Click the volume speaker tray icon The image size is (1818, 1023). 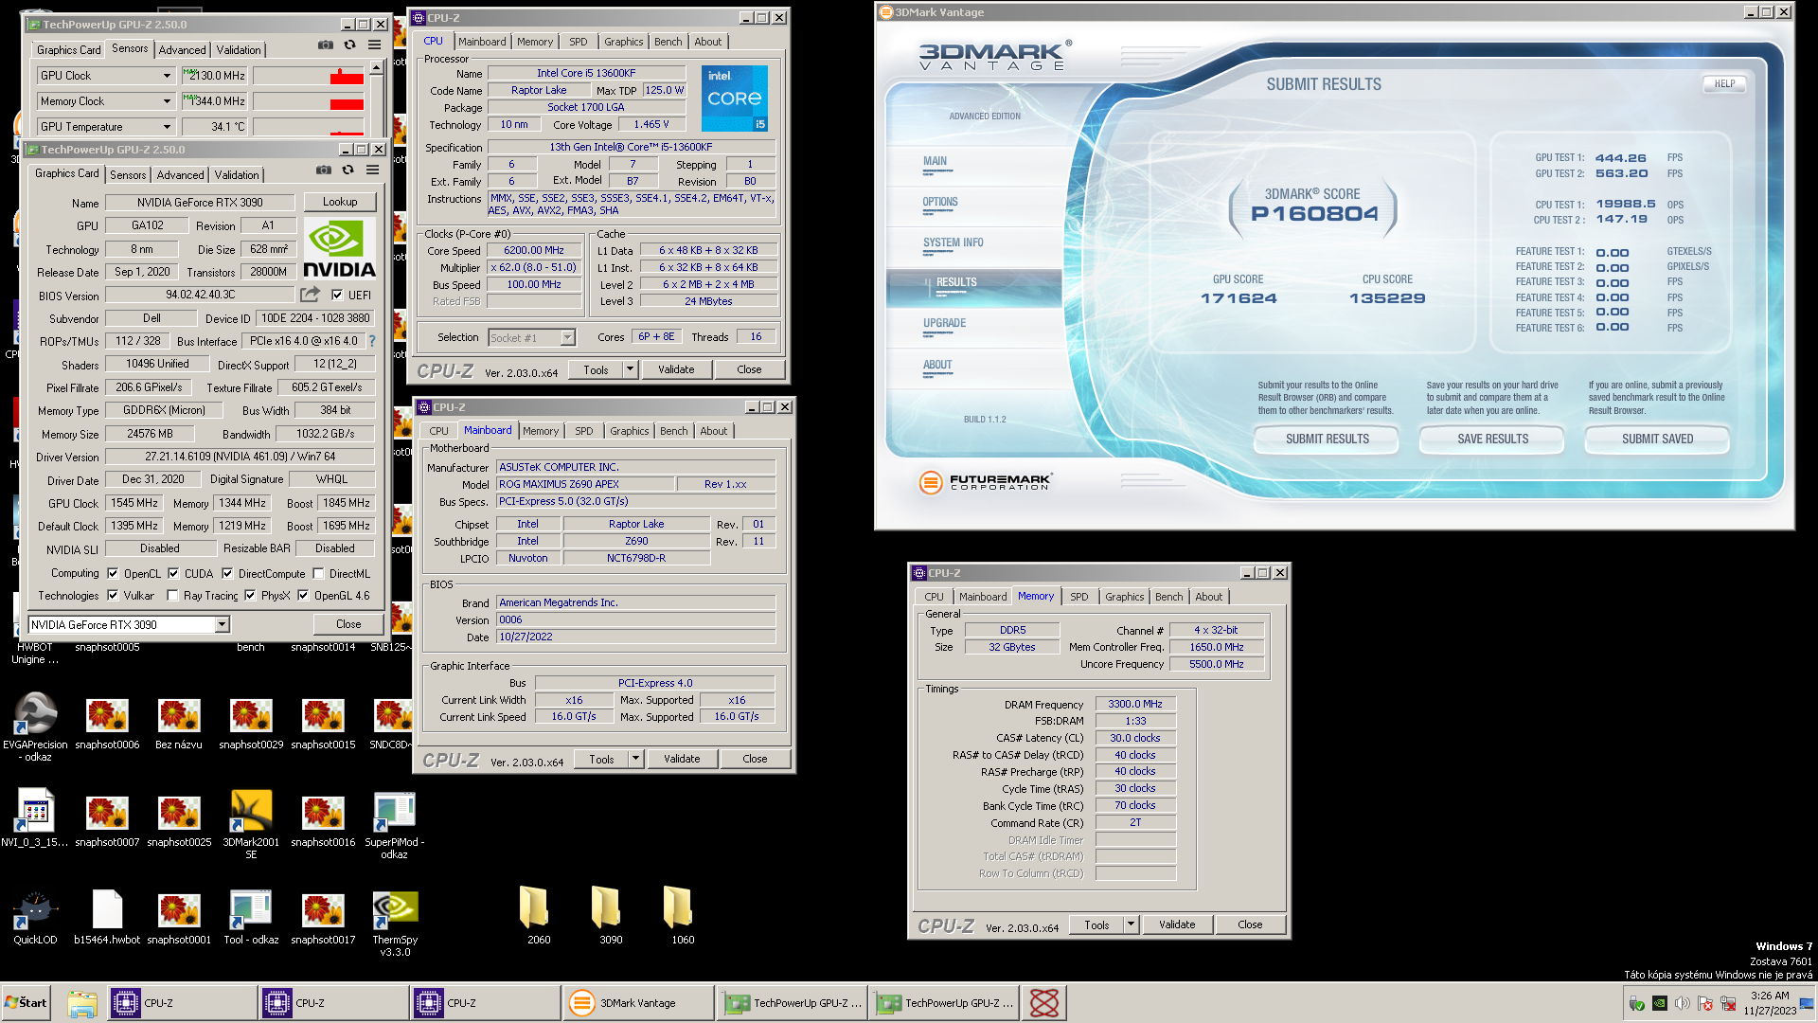(1683, 1003)
